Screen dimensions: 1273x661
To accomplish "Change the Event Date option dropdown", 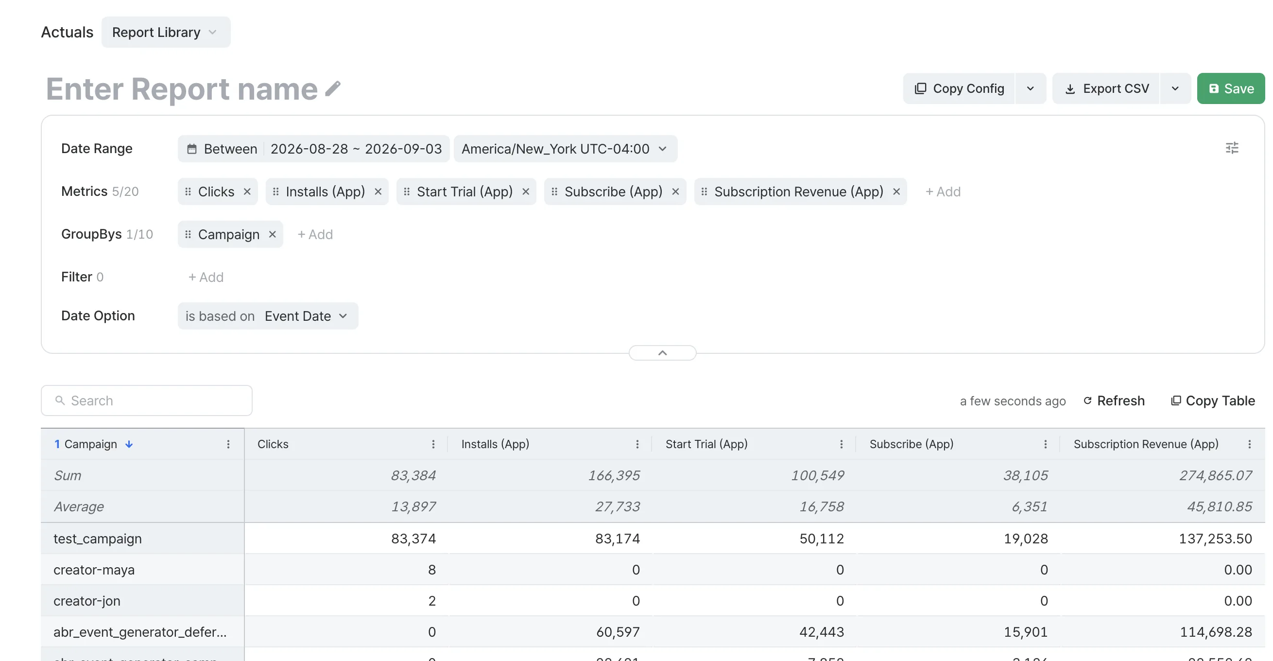I will click(x=306, y=316).
